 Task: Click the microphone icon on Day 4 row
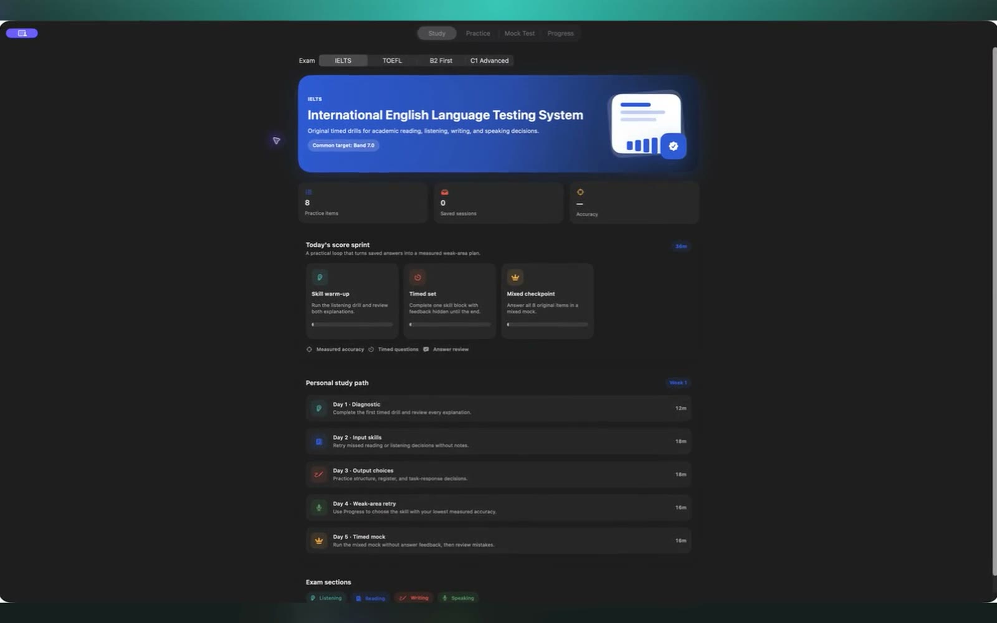pyautogui.click(x=318, y=507)
